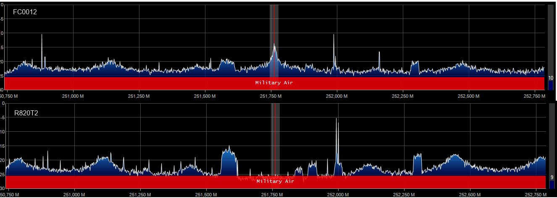Select the Military Air band bar in the bottom panel
The height and width of the screenshot is (198, 557).
pos(275,182)
